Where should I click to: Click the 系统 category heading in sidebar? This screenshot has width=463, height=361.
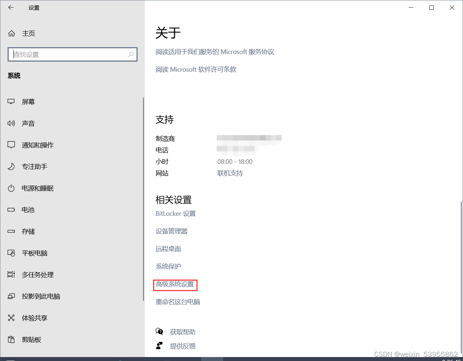pos(14,76)
